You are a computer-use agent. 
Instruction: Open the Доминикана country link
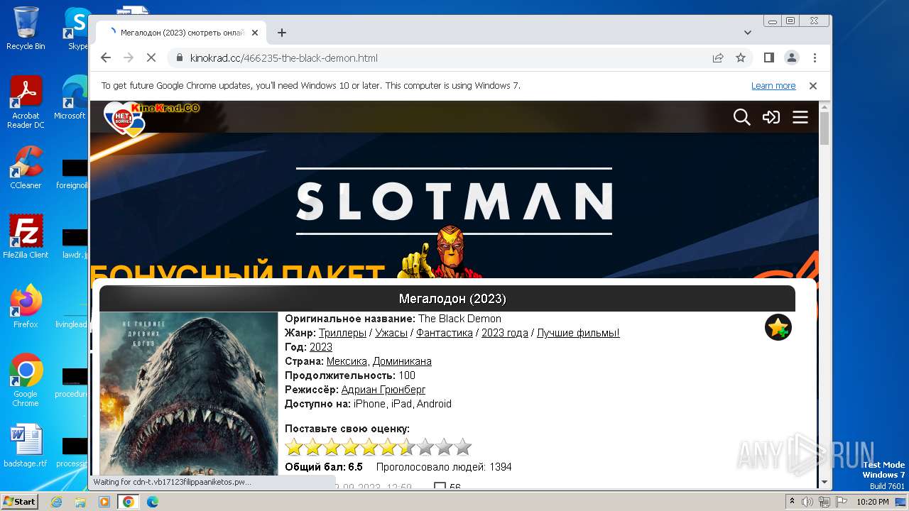pyautogui.click(x=402, y=361)
